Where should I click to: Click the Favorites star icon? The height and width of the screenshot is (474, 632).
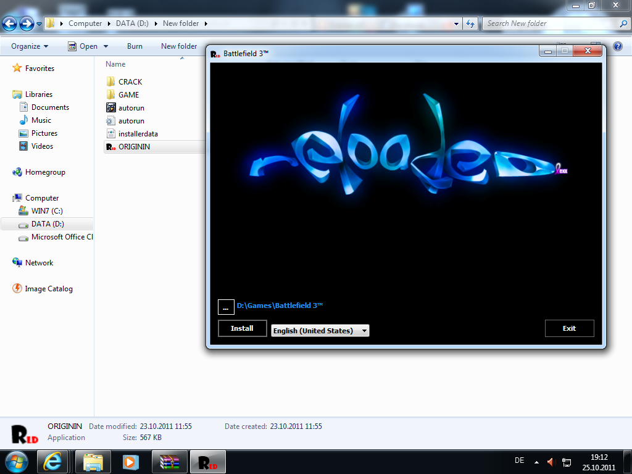coord(17,68)
